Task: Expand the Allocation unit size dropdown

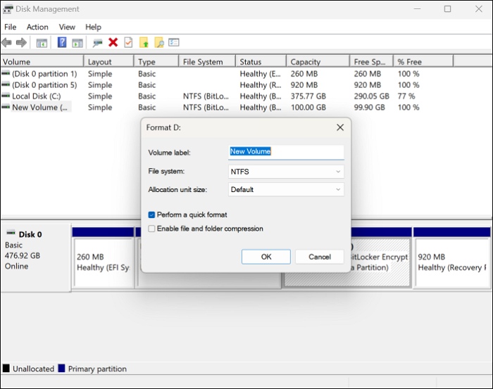Action: click(x=286, y=189)
